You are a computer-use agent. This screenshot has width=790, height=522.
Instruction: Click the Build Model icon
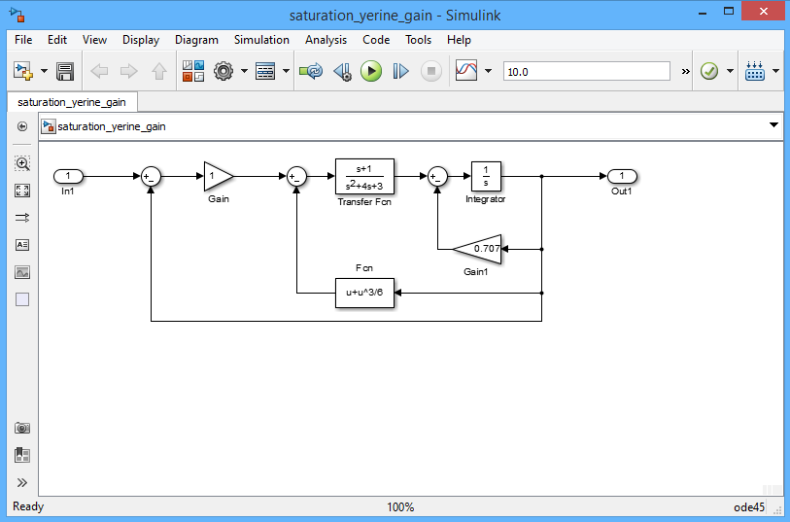[x=755, y=71]
